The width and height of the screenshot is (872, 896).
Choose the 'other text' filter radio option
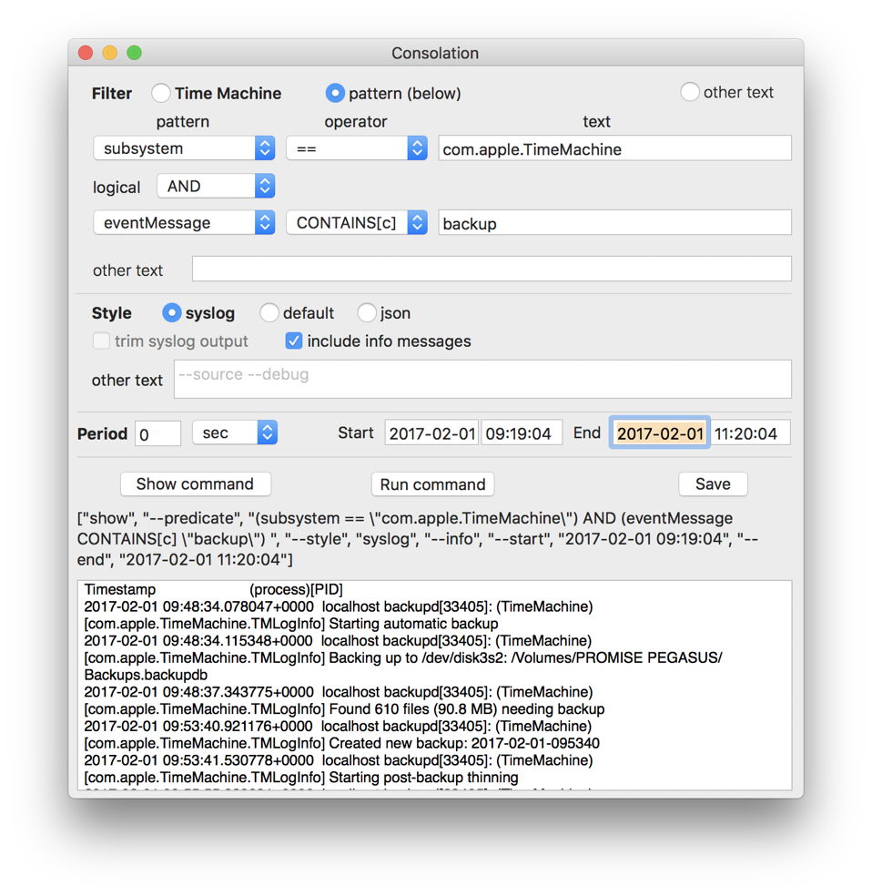coord(690,92)
